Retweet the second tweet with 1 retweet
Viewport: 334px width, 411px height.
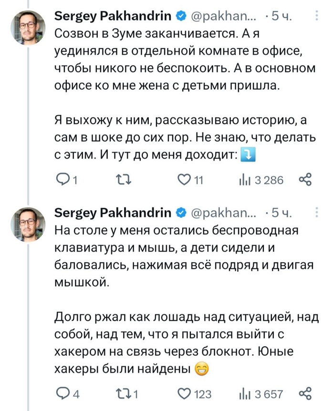121,394
